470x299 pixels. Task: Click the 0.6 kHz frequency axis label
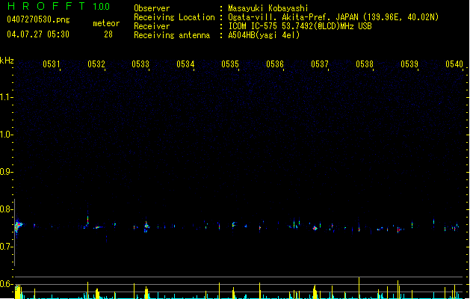coord(6,284)
